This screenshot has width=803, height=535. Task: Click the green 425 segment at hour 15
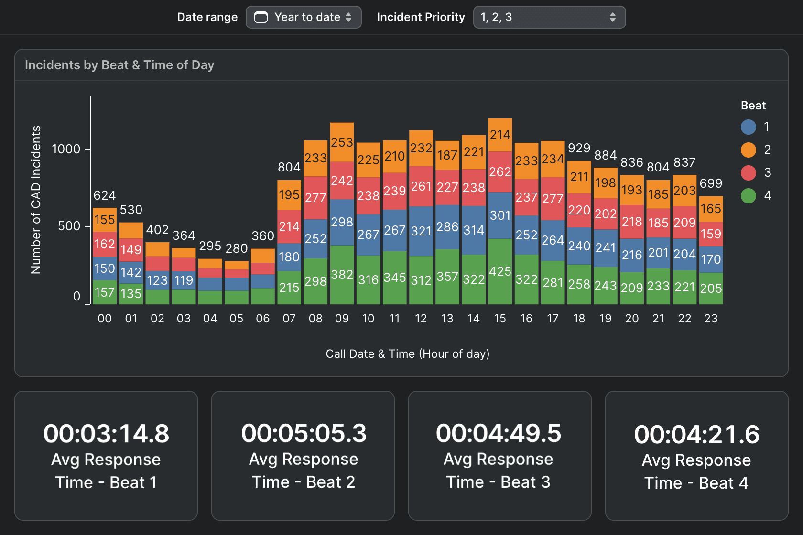[500, 271]
